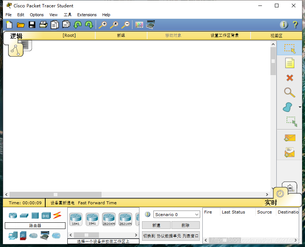
Task: Click 切换到 协议数据单元 列表窗口 button
Action: (x=171, y=236)
